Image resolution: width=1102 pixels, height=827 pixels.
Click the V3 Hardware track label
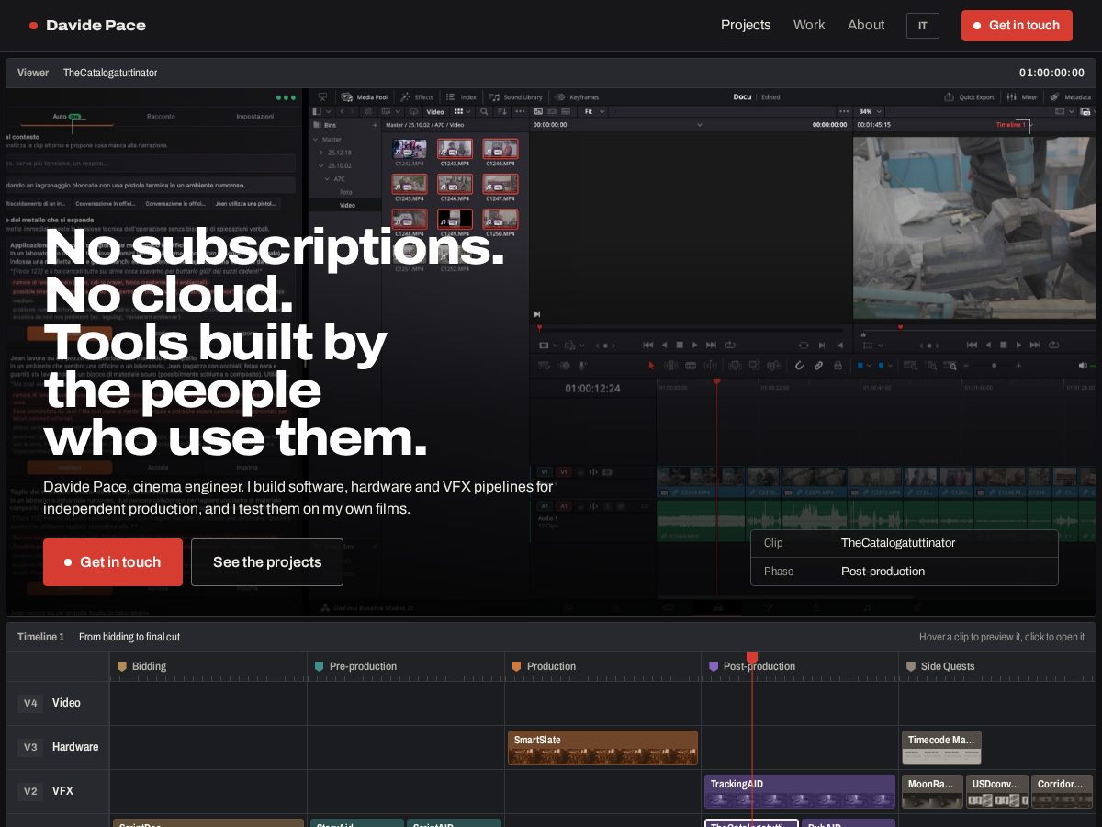click(58, 747)
